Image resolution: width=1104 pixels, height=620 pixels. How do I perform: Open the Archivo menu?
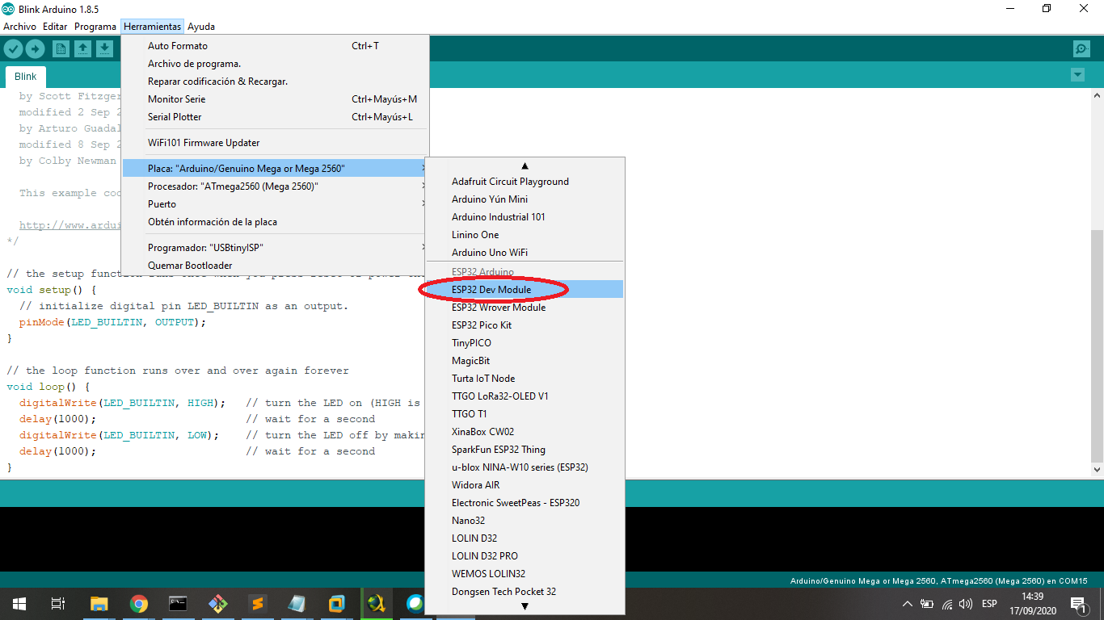pyautogui.click(x=19, y=27)
